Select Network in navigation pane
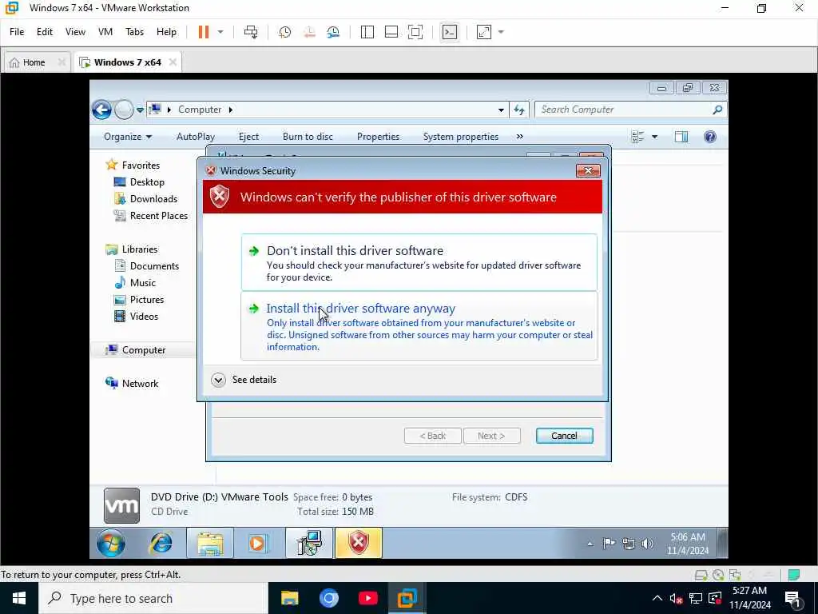Image resolution: width=818 pixels, height=614 pixels. (133, 384)
